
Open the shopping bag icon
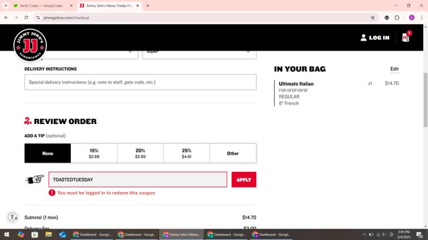click(406, 37)
